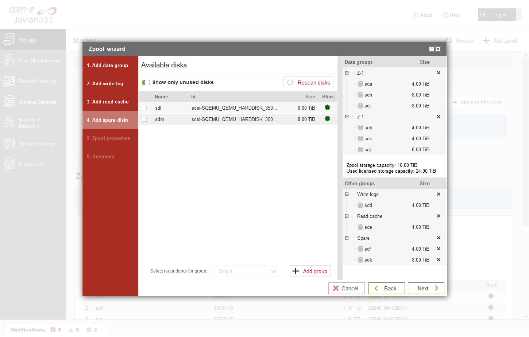Click the Open-E JovianDSS logo
The height and width of the screenshot is (337, 529).
pos(33,15)
